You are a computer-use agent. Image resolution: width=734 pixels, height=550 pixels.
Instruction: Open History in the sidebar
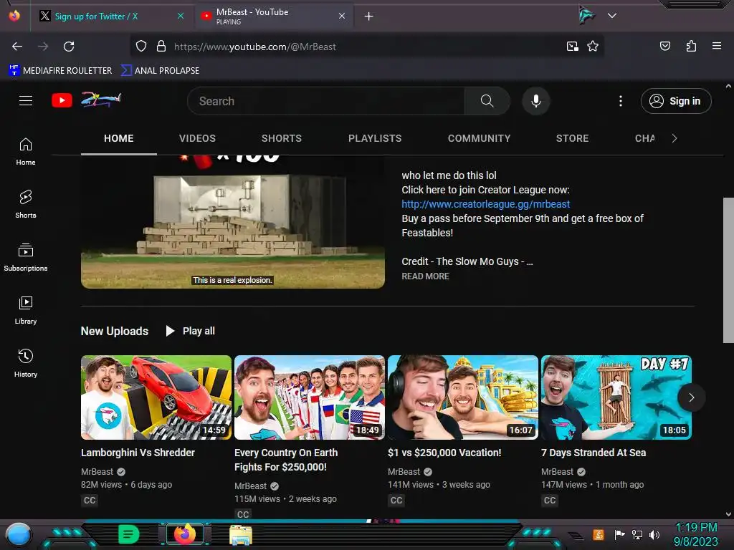26,363
